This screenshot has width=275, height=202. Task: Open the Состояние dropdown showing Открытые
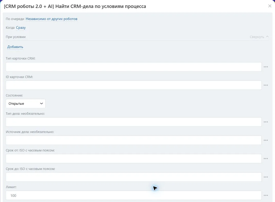point(25,103)
